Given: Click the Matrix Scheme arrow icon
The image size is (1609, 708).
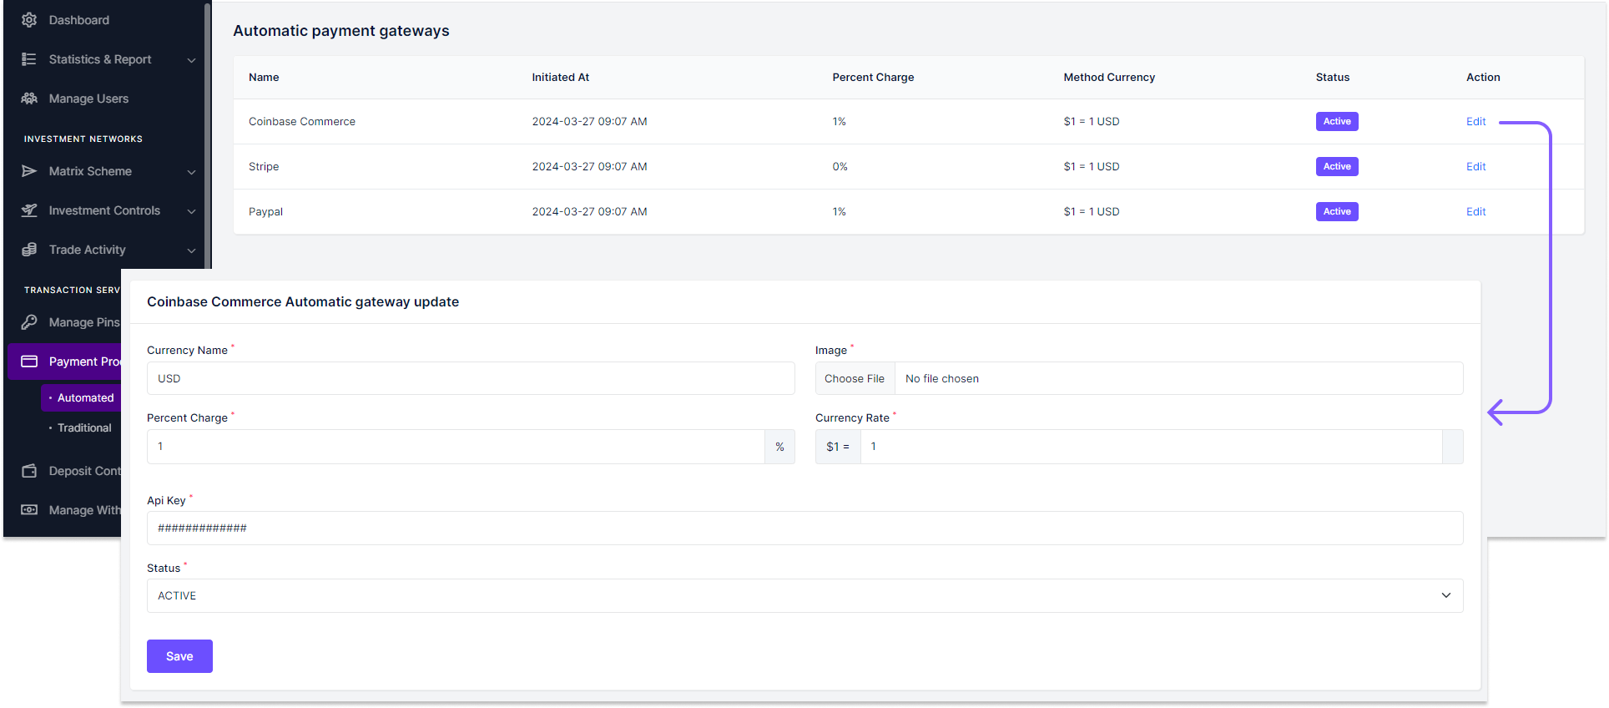Looking at the screenshot, I should pyautogui.click(x=29, y=171).
